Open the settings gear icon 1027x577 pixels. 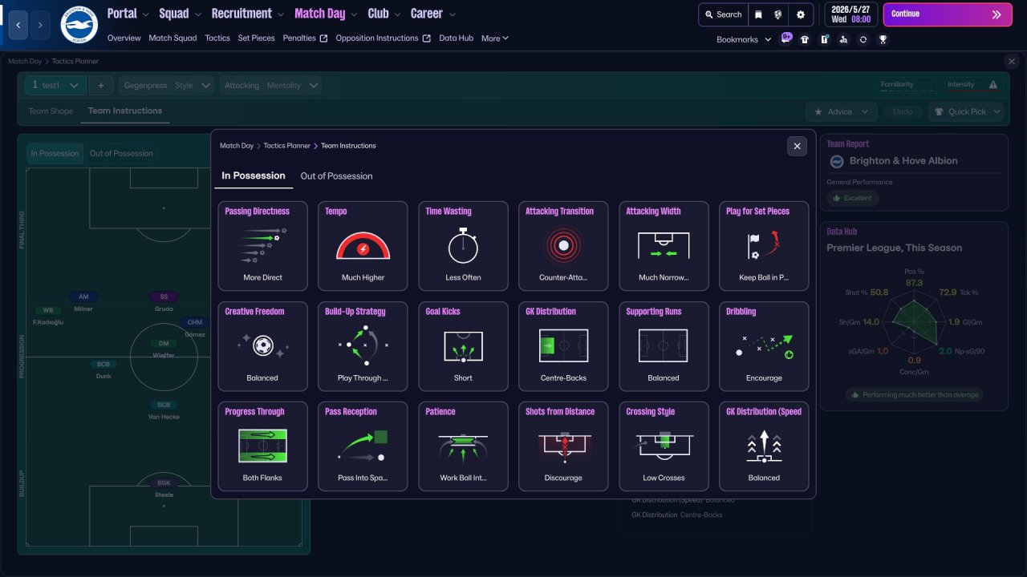click(801, 14)
